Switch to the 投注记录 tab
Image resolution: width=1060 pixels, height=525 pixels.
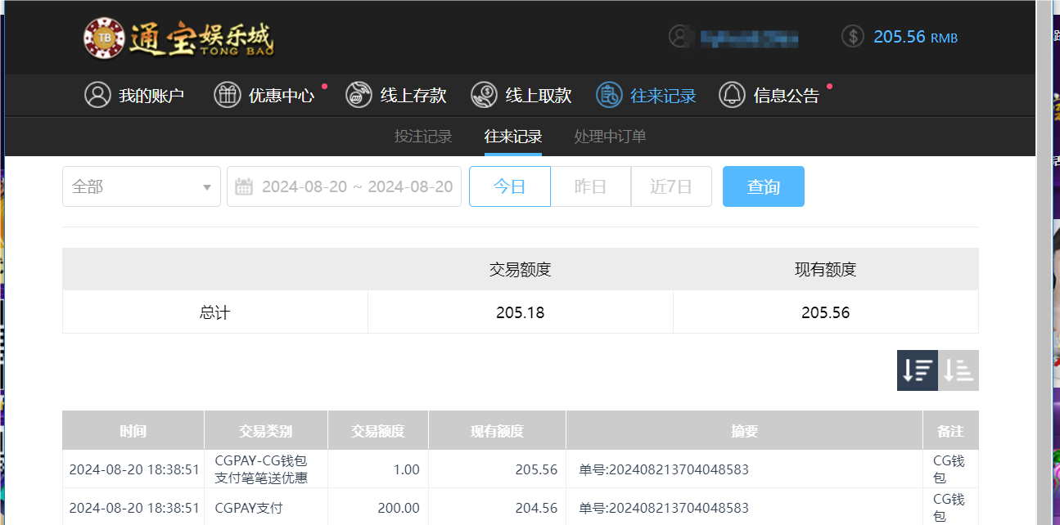(x=423, y=136)
